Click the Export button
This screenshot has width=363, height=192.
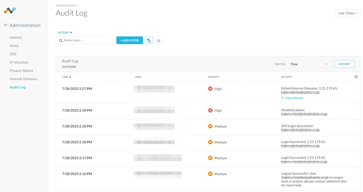coord(344,64)
